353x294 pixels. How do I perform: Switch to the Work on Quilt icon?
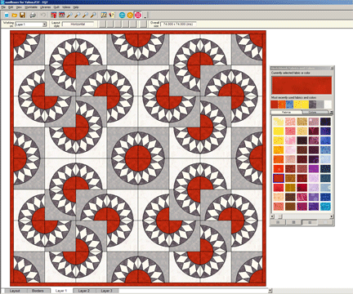[54, 16]
